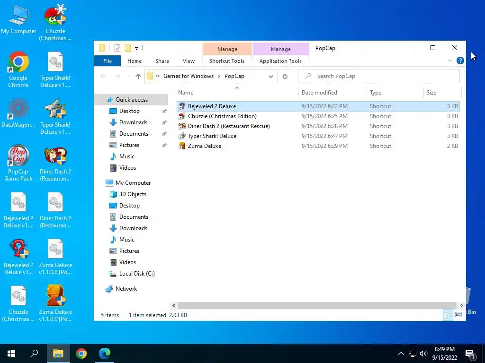Image resolution: width=485 pixels, height=363 pixels.
Task: Expand the ribbon chevron
Action: [x=450, y=60]
